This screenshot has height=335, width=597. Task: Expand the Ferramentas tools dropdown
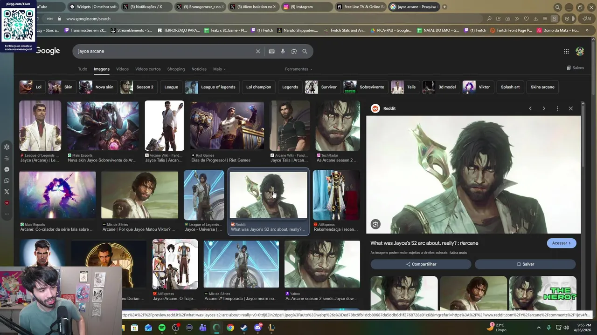click(298, 69)
